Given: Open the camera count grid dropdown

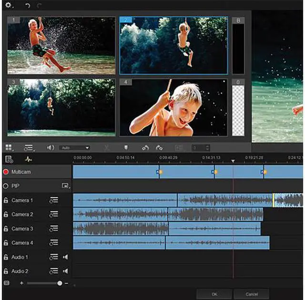Looking at the screenshot, I should (x=9, y=148).
